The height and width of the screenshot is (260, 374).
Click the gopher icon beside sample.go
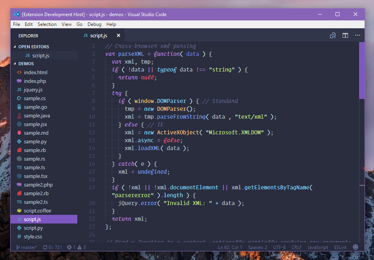point(19,107)
